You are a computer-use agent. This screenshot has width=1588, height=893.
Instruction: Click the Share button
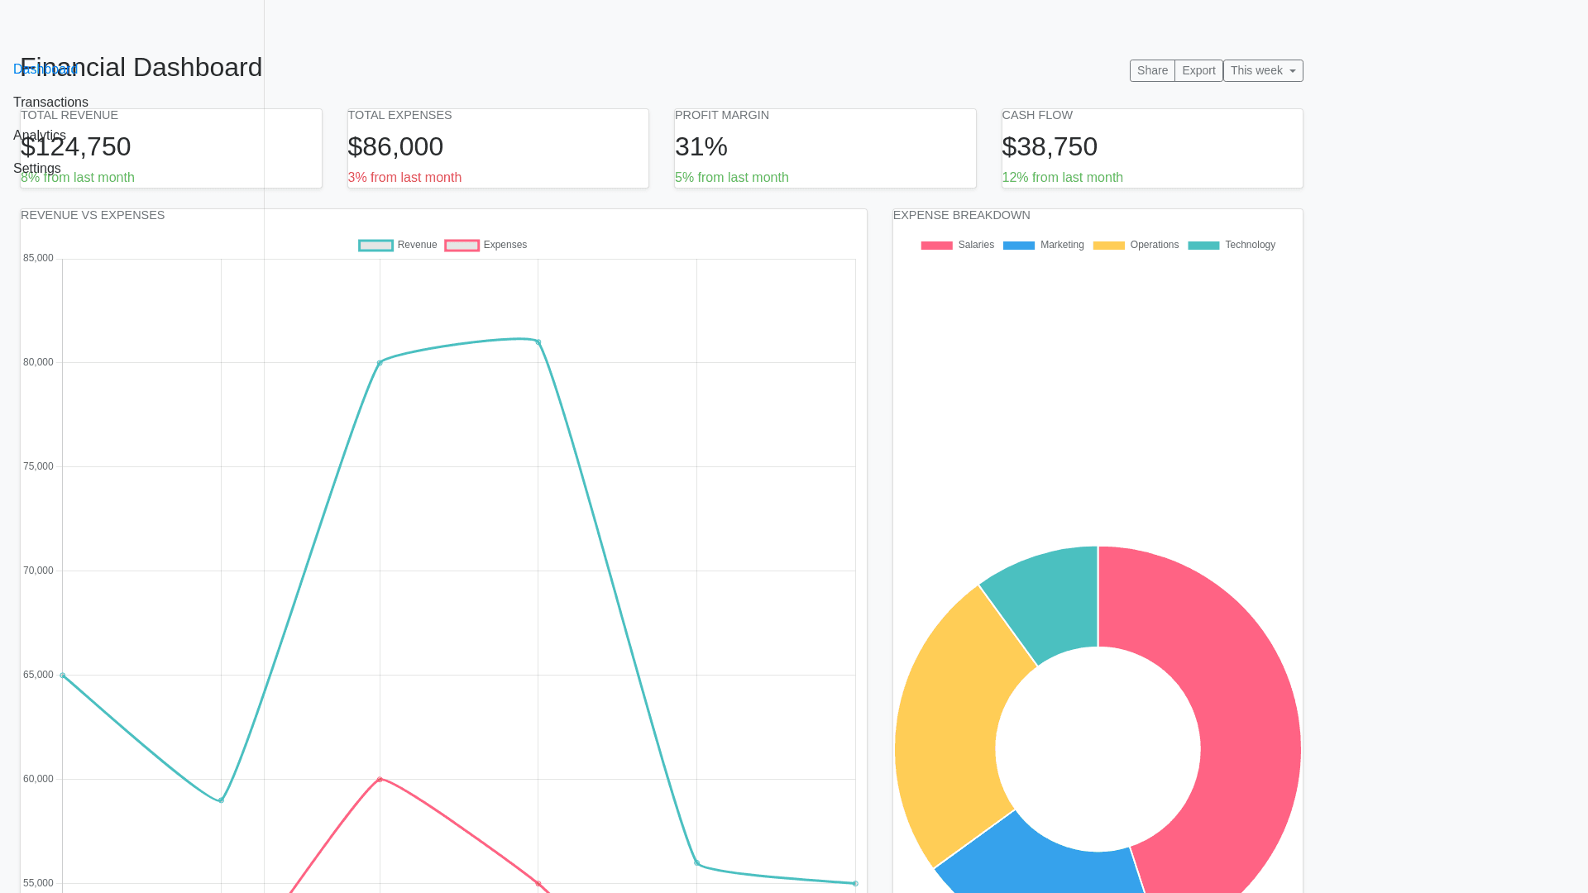pyautogui.click(x=1152, y=71)
